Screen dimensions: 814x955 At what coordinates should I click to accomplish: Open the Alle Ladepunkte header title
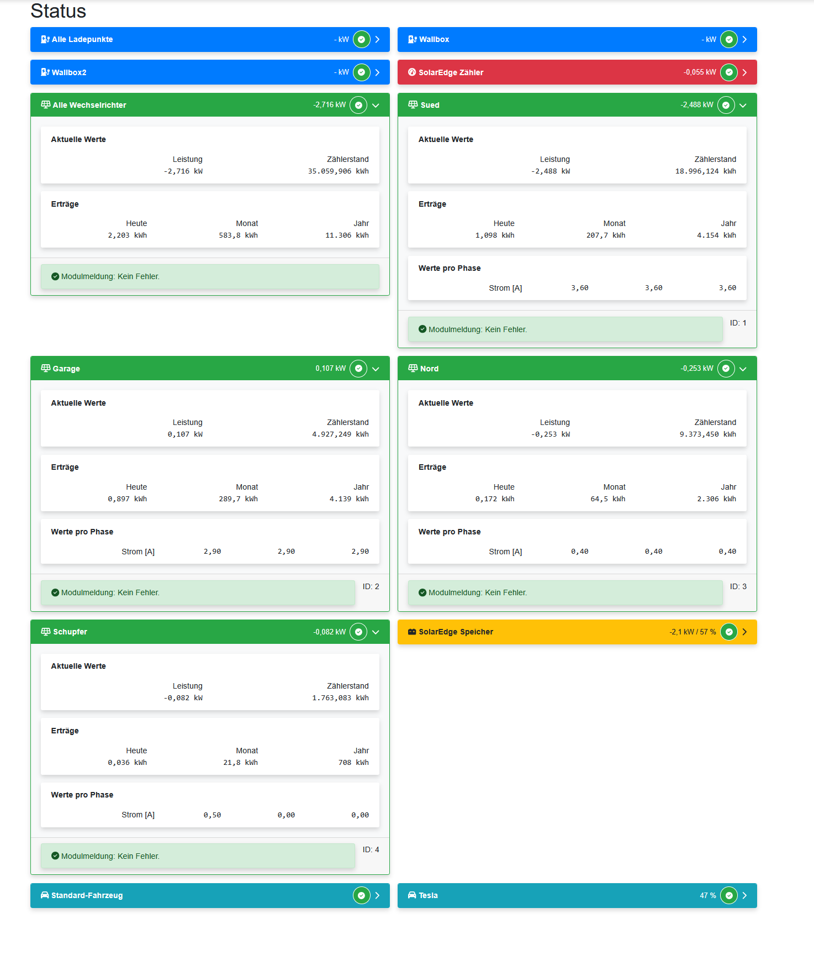[82, 39]
